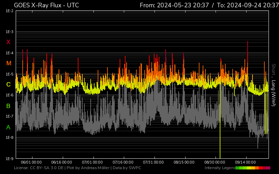Click the 09/14 00:00 x-axis date label

pyautogui.click(x=246, y=162)
